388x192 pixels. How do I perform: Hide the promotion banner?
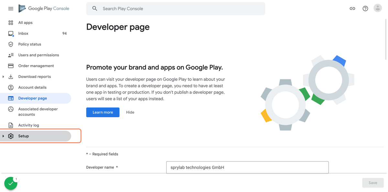coord(130,112)
